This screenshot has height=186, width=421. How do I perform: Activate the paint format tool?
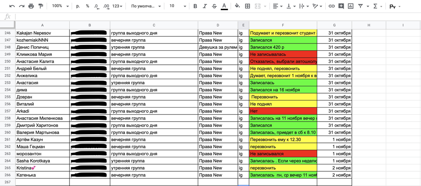[41, 6]
